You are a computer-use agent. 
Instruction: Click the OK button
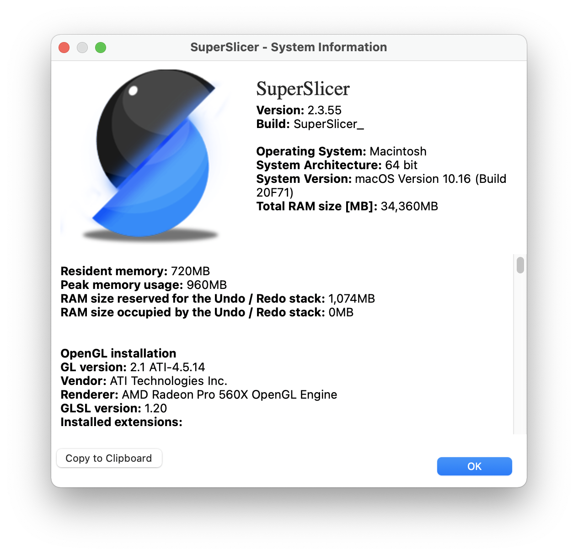coord(474,466)
